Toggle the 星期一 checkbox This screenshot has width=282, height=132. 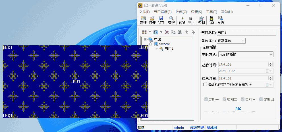(206, 99)
